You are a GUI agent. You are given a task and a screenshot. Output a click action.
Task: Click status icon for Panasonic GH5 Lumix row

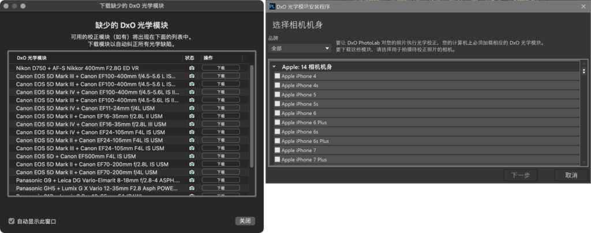[192, 188]
